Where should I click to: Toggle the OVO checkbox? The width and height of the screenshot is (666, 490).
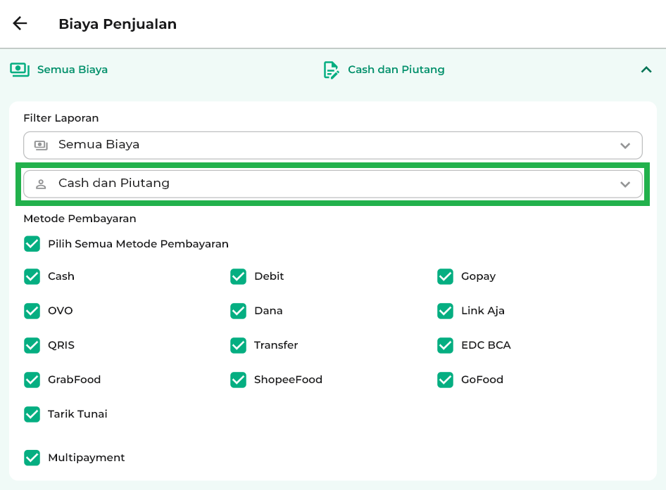pos(32,311)
